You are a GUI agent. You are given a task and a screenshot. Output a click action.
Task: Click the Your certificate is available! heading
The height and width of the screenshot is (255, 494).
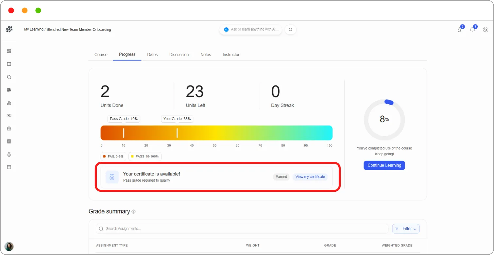pyautogui.click(x=151, y=174)
